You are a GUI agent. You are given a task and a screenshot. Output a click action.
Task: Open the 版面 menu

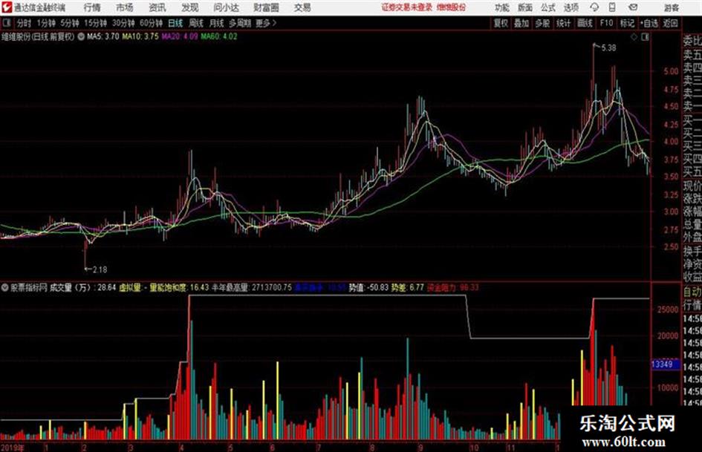click(x=524, y=7)
